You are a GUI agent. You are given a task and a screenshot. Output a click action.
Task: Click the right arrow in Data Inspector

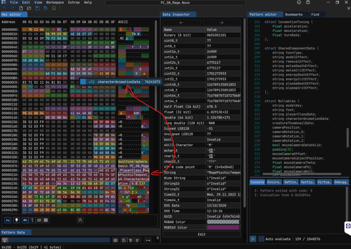point(221,23)
